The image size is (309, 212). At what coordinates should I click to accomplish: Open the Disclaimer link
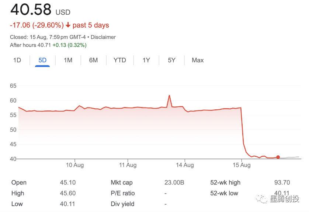pyautogui.click(x=103, y=37)
